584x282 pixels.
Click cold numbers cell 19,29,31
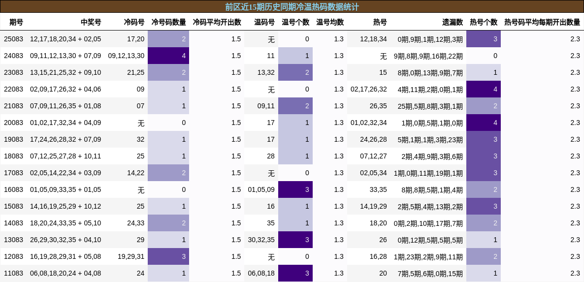coord(130,257)
